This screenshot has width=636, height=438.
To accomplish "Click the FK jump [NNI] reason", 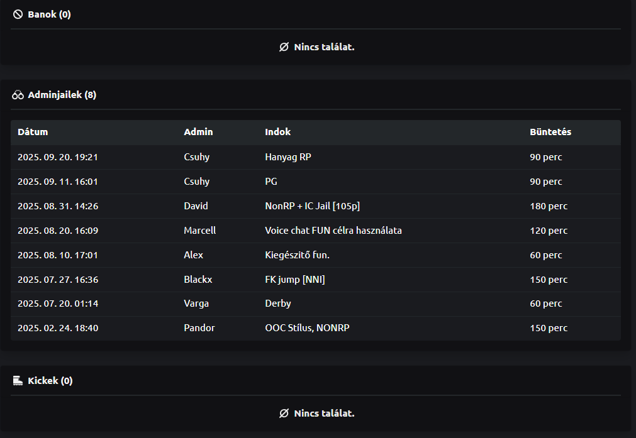I will (295, 280).
